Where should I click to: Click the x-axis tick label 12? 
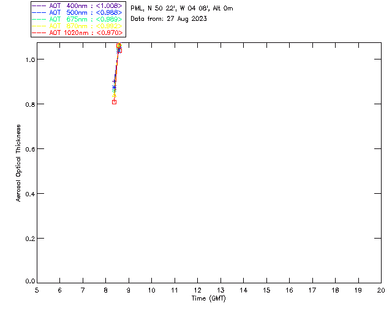pyautogui.click(x=197, y=290)
